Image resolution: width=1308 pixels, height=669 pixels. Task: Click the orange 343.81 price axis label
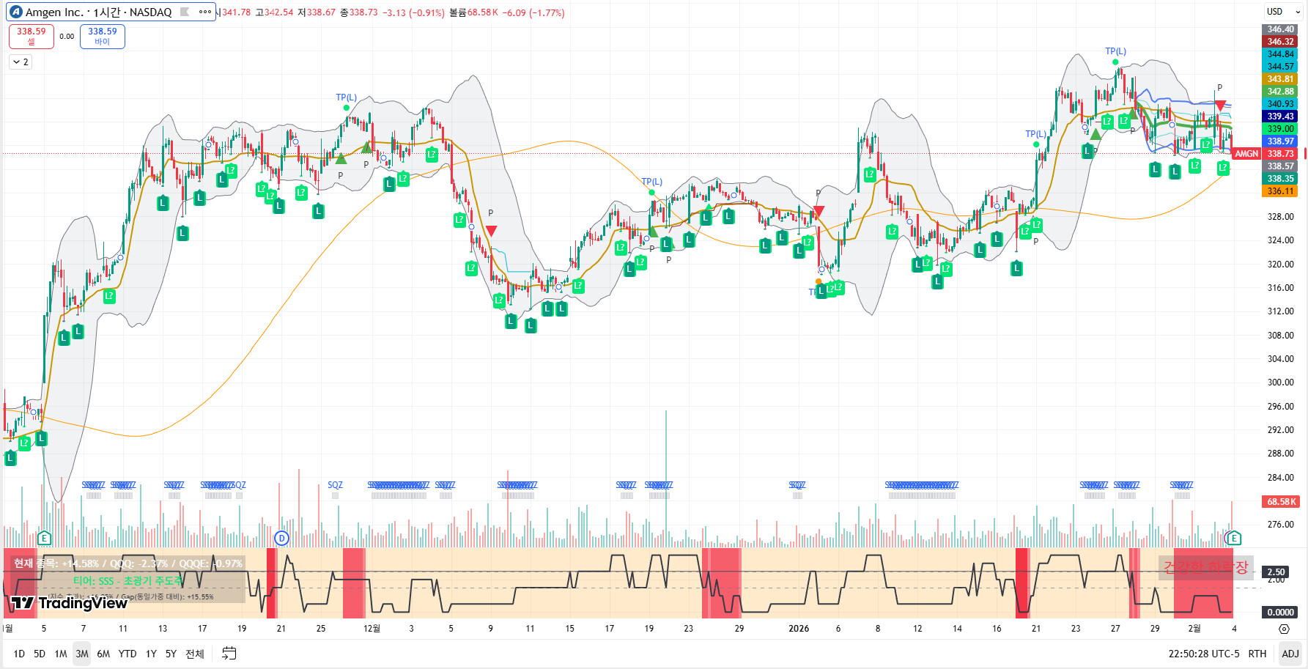[x=1280, y=79]
